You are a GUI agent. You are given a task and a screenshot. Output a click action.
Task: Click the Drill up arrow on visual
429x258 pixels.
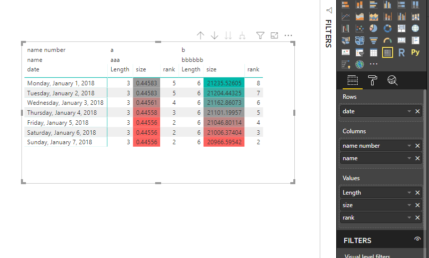(200, 35)
